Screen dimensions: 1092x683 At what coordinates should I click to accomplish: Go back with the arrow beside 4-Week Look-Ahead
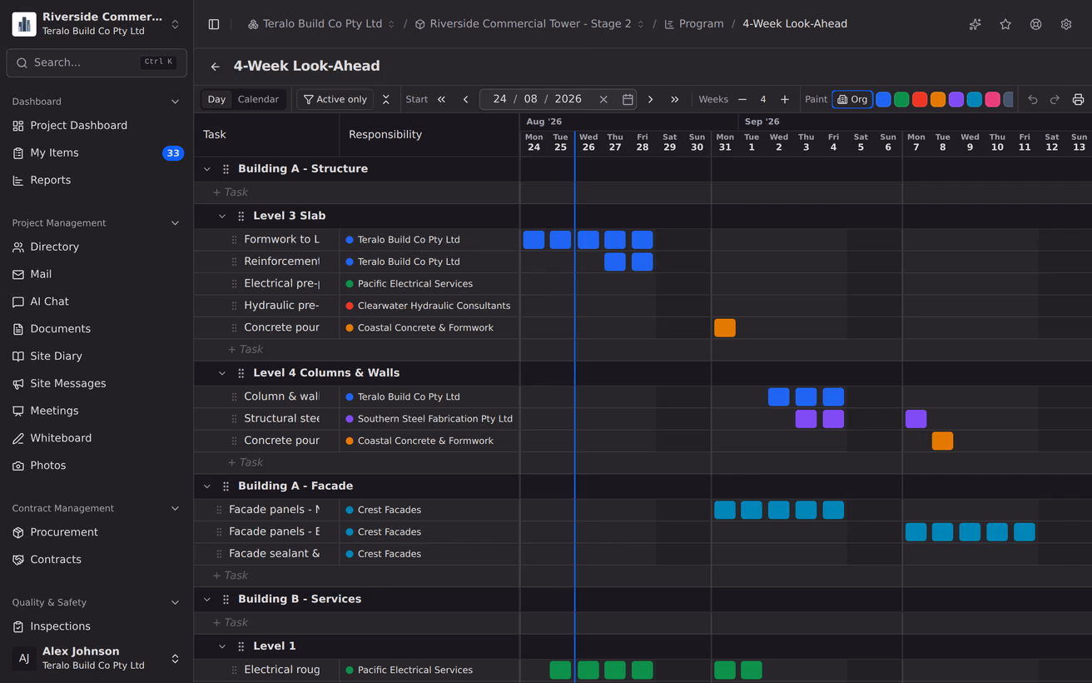216,67
